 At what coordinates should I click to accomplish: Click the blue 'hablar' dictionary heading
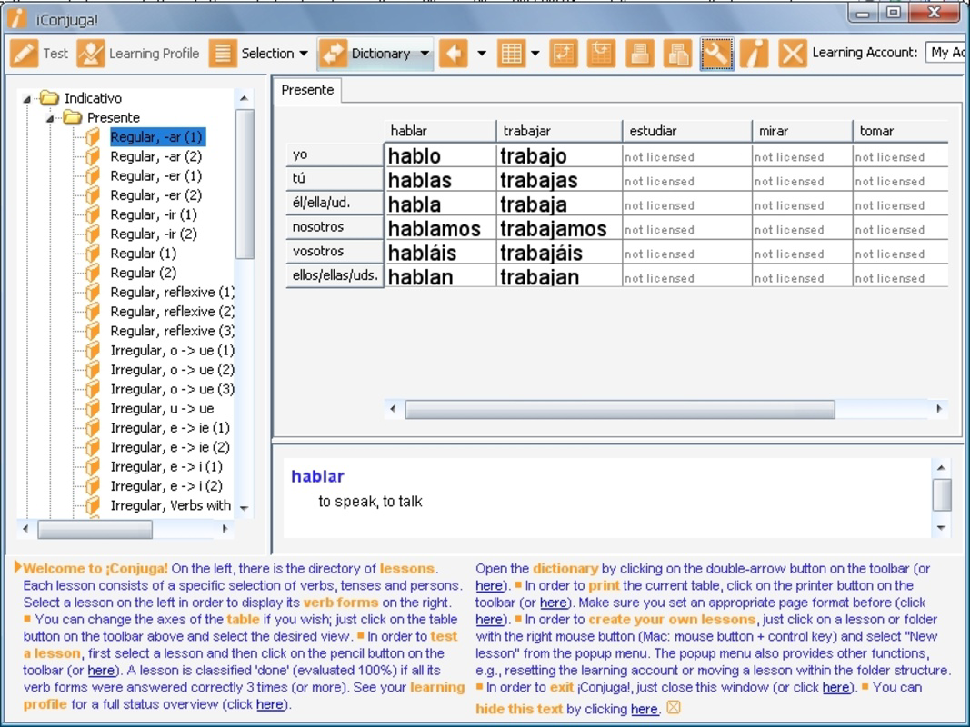317,476
